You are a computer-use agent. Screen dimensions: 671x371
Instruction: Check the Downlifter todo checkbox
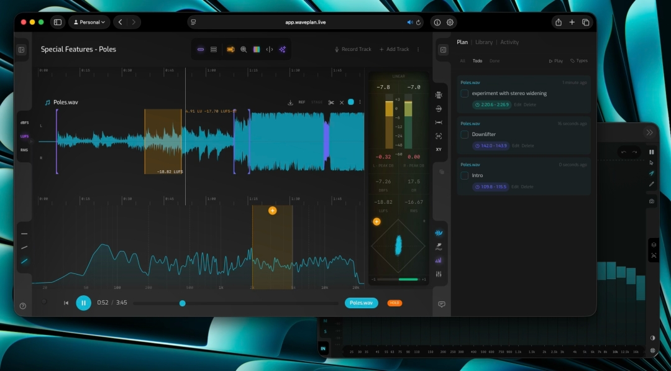pos(464,134)
